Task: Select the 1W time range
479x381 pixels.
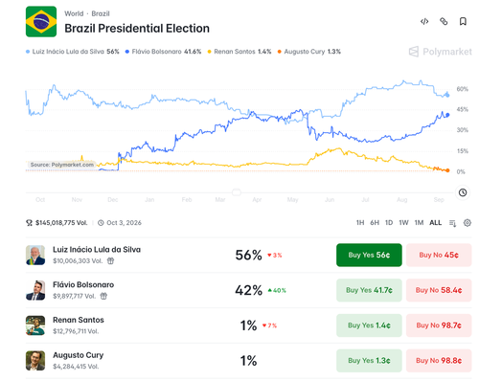Action: point(403,223)
